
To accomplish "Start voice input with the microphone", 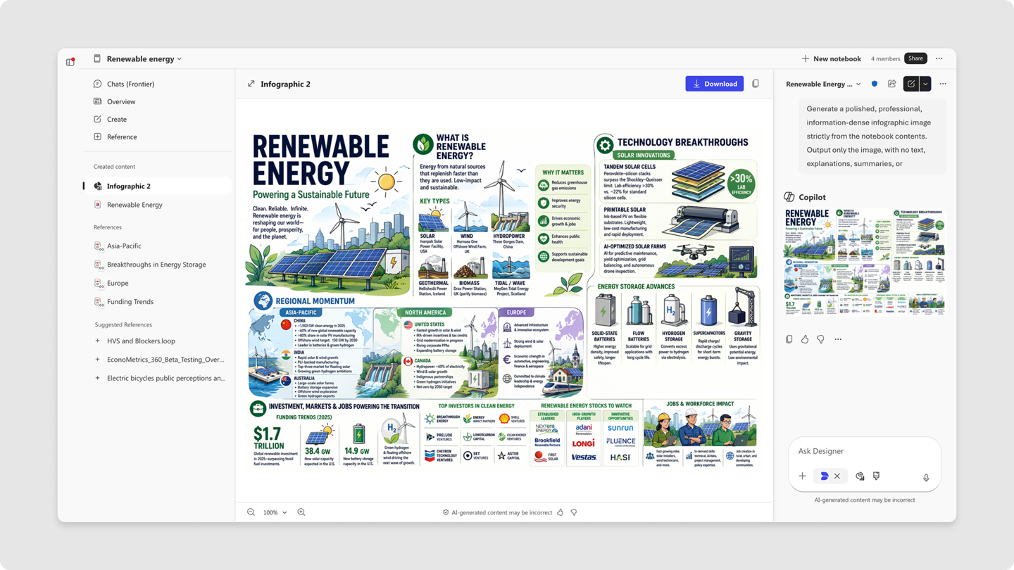I will click(x=926, y=478).
